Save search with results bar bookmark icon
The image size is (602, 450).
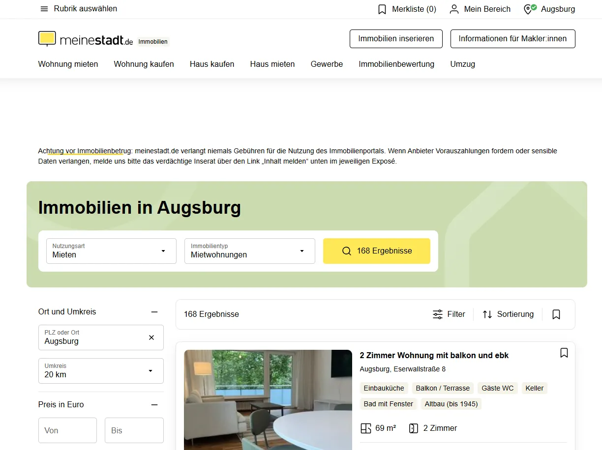(x=556, y=314)
